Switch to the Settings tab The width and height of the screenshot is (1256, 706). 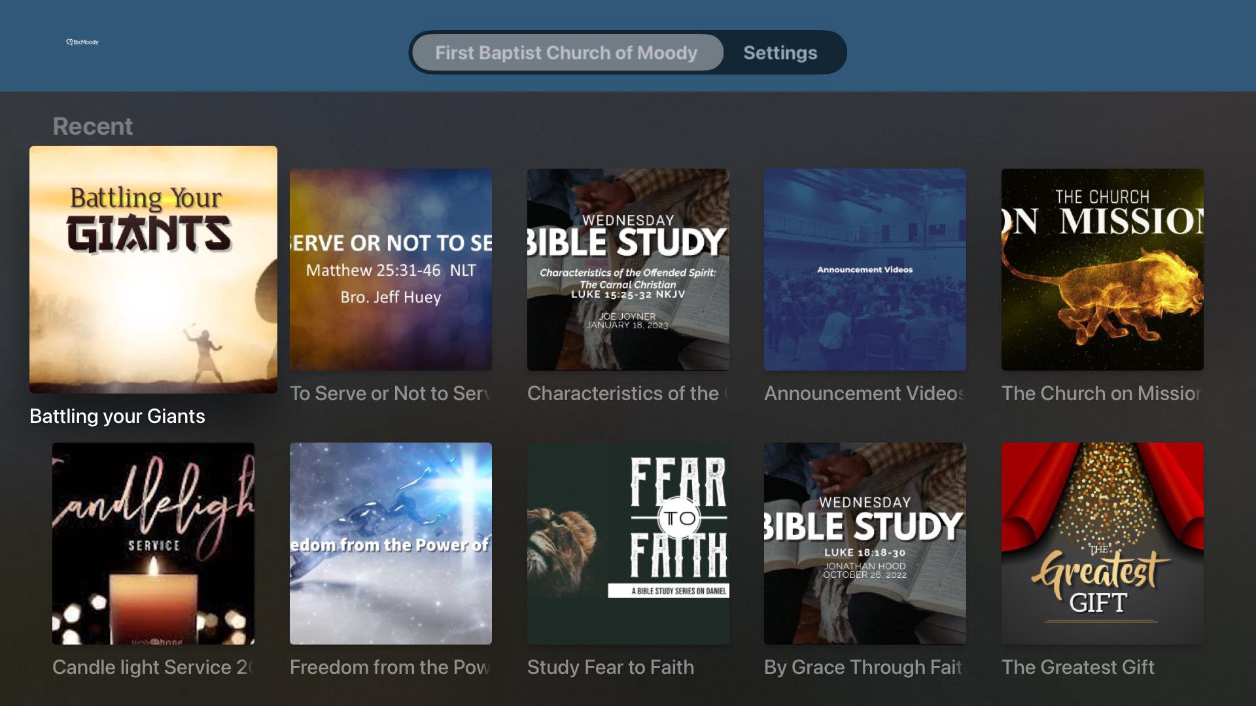780,52
